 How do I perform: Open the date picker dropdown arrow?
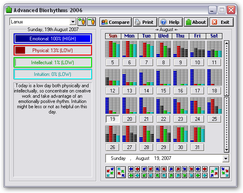[x=226, y=159]
